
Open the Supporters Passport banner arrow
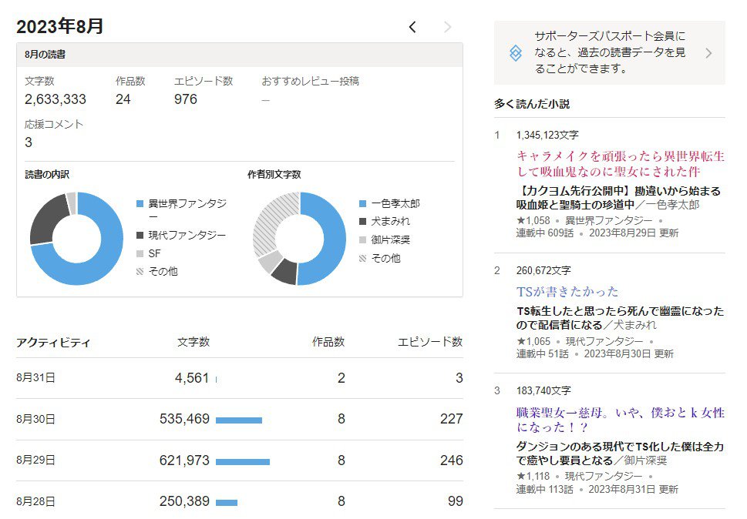click(x=708, y=53)
